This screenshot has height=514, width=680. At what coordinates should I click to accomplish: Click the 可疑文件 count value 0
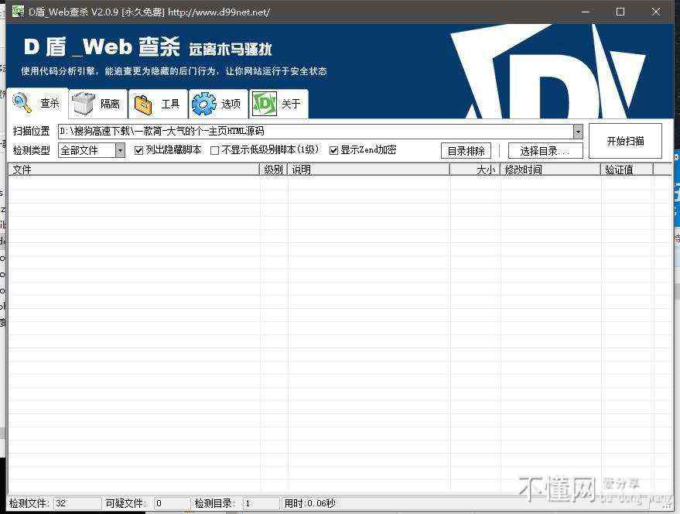[159, 503]
